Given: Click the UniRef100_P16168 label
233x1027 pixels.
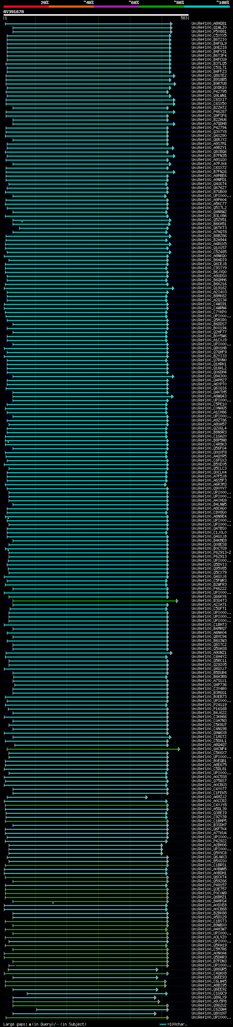Looking at the screenshot, I should (209, 709).
